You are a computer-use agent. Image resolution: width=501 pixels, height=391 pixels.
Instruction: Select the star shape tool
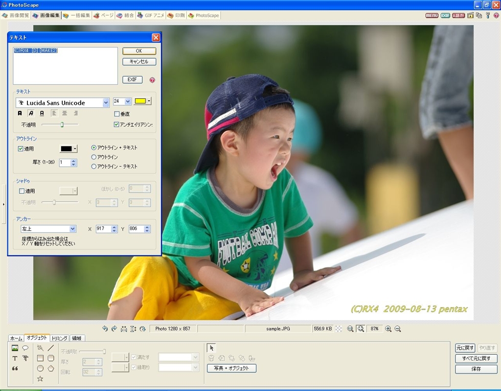(x=40, y=378)
